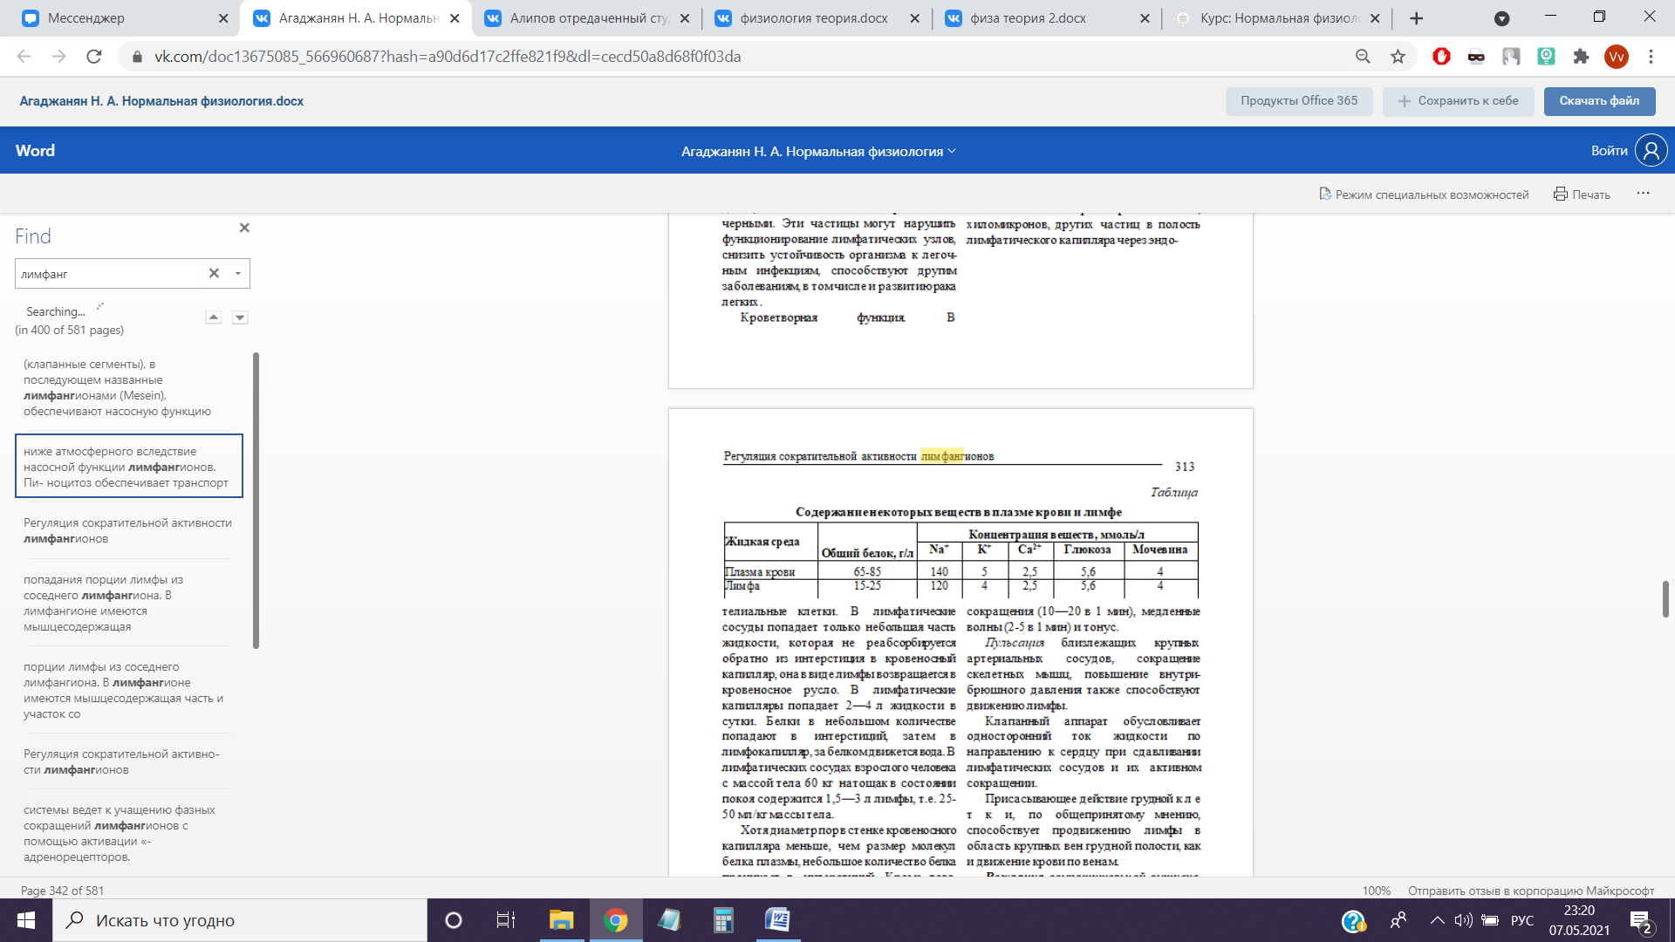Viewport: 1675px width, 942px height.
Task: Open Chrome from taskbar
Action: [x=616, y=920]
